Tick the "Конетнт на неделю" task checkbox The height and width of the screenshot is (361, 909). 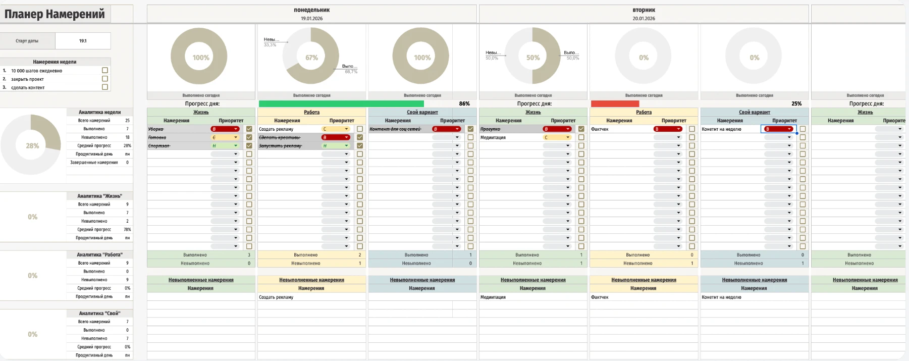tap(803, 129)
